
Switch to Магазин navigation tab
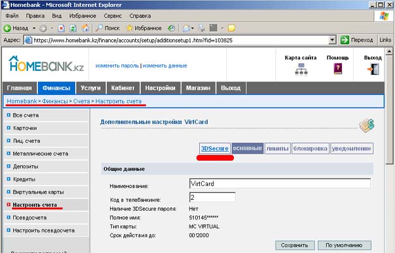coord(198,88)
